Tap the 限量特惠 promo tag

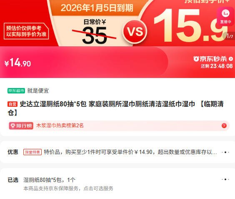tap(32, 152)
